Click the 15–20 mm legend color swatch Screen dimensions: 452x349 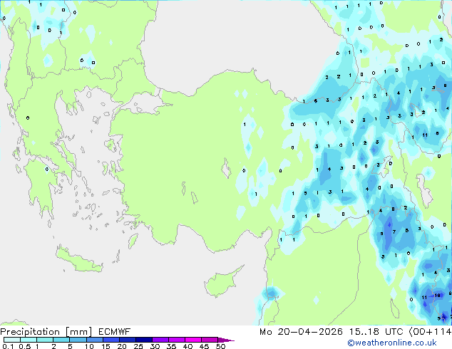click(111, 340)
